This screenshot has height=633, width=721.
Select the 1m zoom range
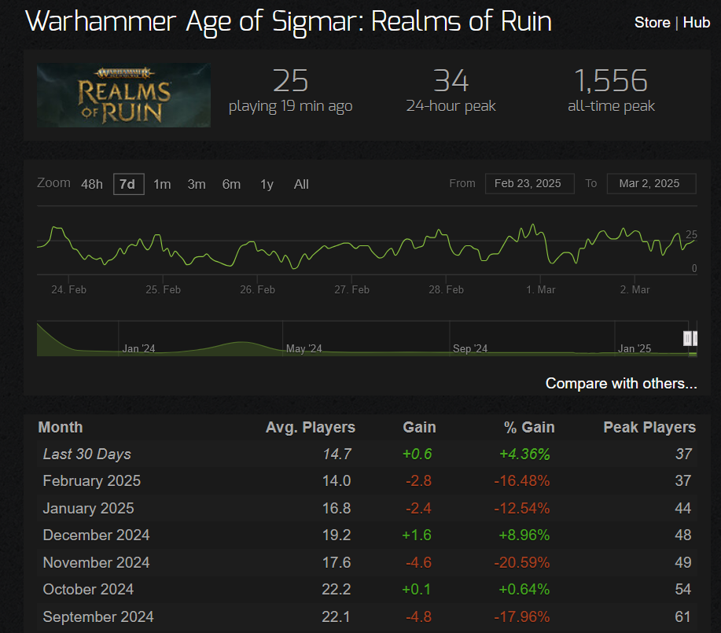pos(162,184)
